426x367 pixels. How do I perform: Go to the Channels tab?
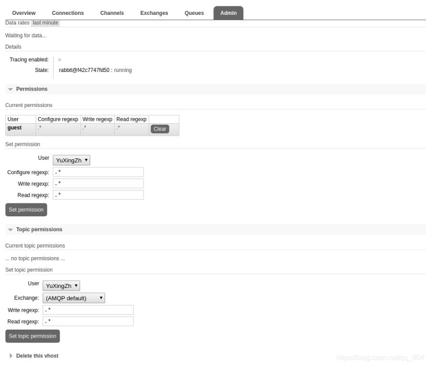pos(112,13)
